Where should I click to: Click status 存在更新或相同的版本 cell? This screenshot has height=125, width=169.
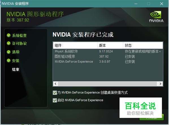coord(143,51)
